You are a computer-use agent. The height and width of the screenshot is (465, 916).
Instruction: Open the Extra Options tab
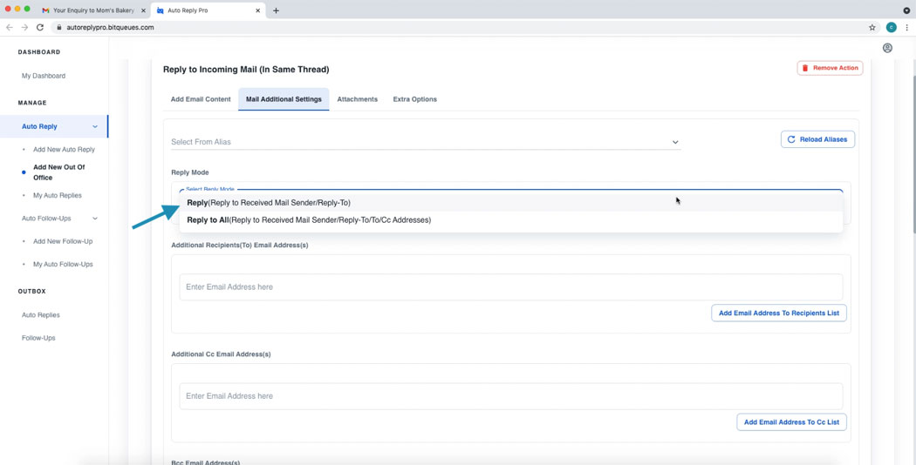click(414, 99)
